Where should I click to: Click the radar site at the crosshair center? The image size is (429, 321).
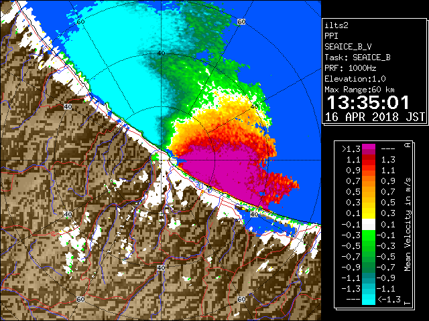pos(162,160)
